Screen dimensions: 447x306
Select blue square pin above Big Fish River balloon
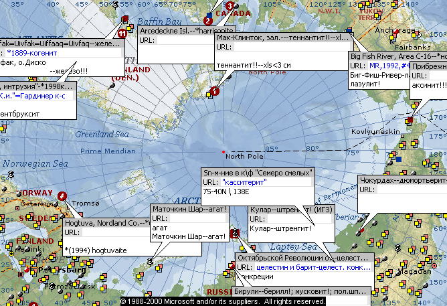point(349,30)
